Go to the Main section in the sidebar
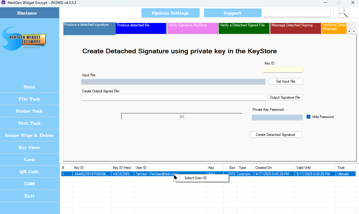The image size is (359, 214). pos(29,87)
